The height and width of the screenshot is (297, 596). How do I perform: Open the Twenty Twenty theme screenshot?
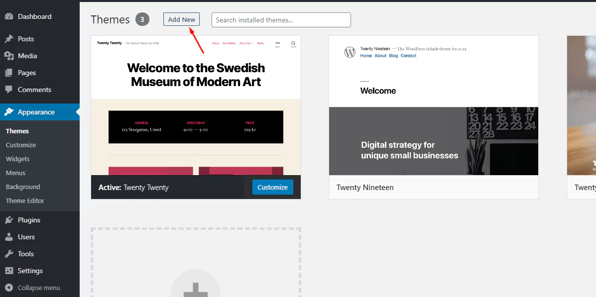(x=196, y=105)
